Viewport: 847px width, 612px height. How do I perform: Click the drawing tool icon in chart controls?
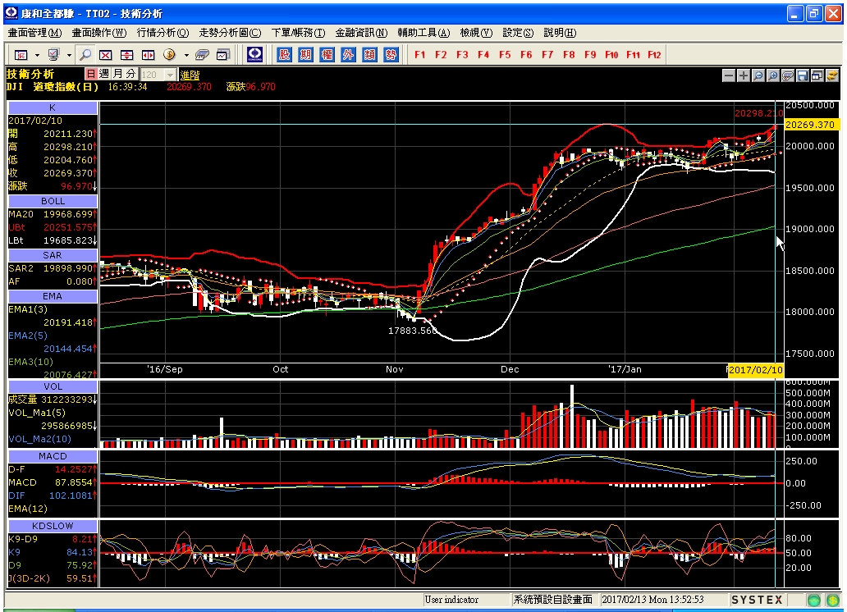pyautogui.click(x=788, y=75)
